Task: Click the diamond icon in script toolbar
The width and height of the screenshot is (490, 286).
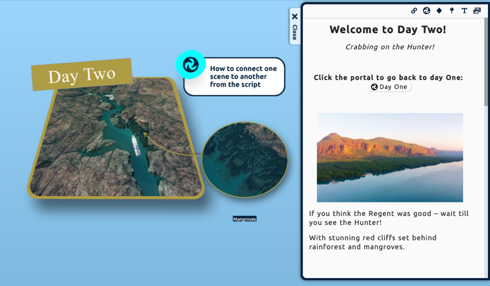Action: (439, 11)
